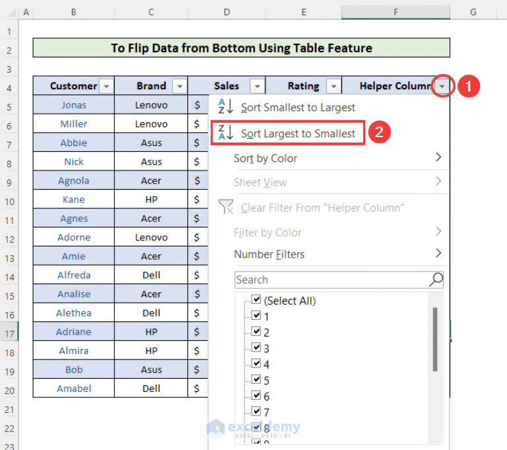The height and width of the screenshot is (450, 507).
Task: Open the Sales column filter dropdown
Action: point(257,87)
